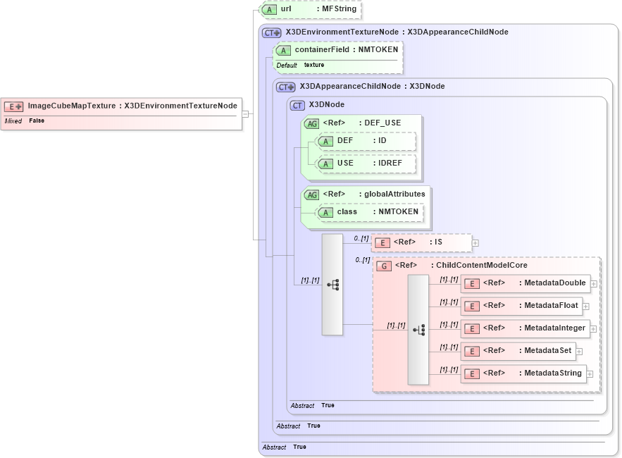
Task: Select the ImageCubeMapTexture element name
Action: [x=72, y=106]
